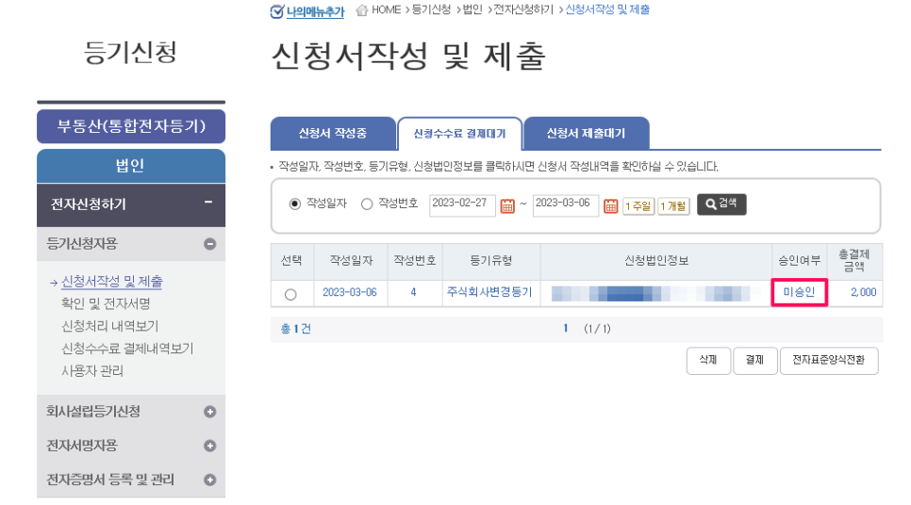Click the 작성일자 column header

click(352, 261)
